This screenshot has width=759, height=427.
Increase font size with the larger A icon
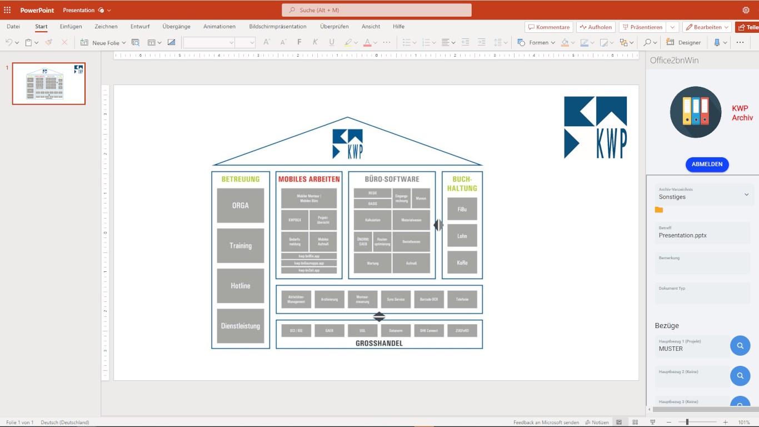[267, 42]
